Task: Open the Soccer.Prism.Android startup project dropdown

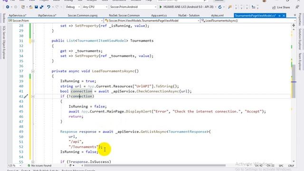Action: point(133,7)
